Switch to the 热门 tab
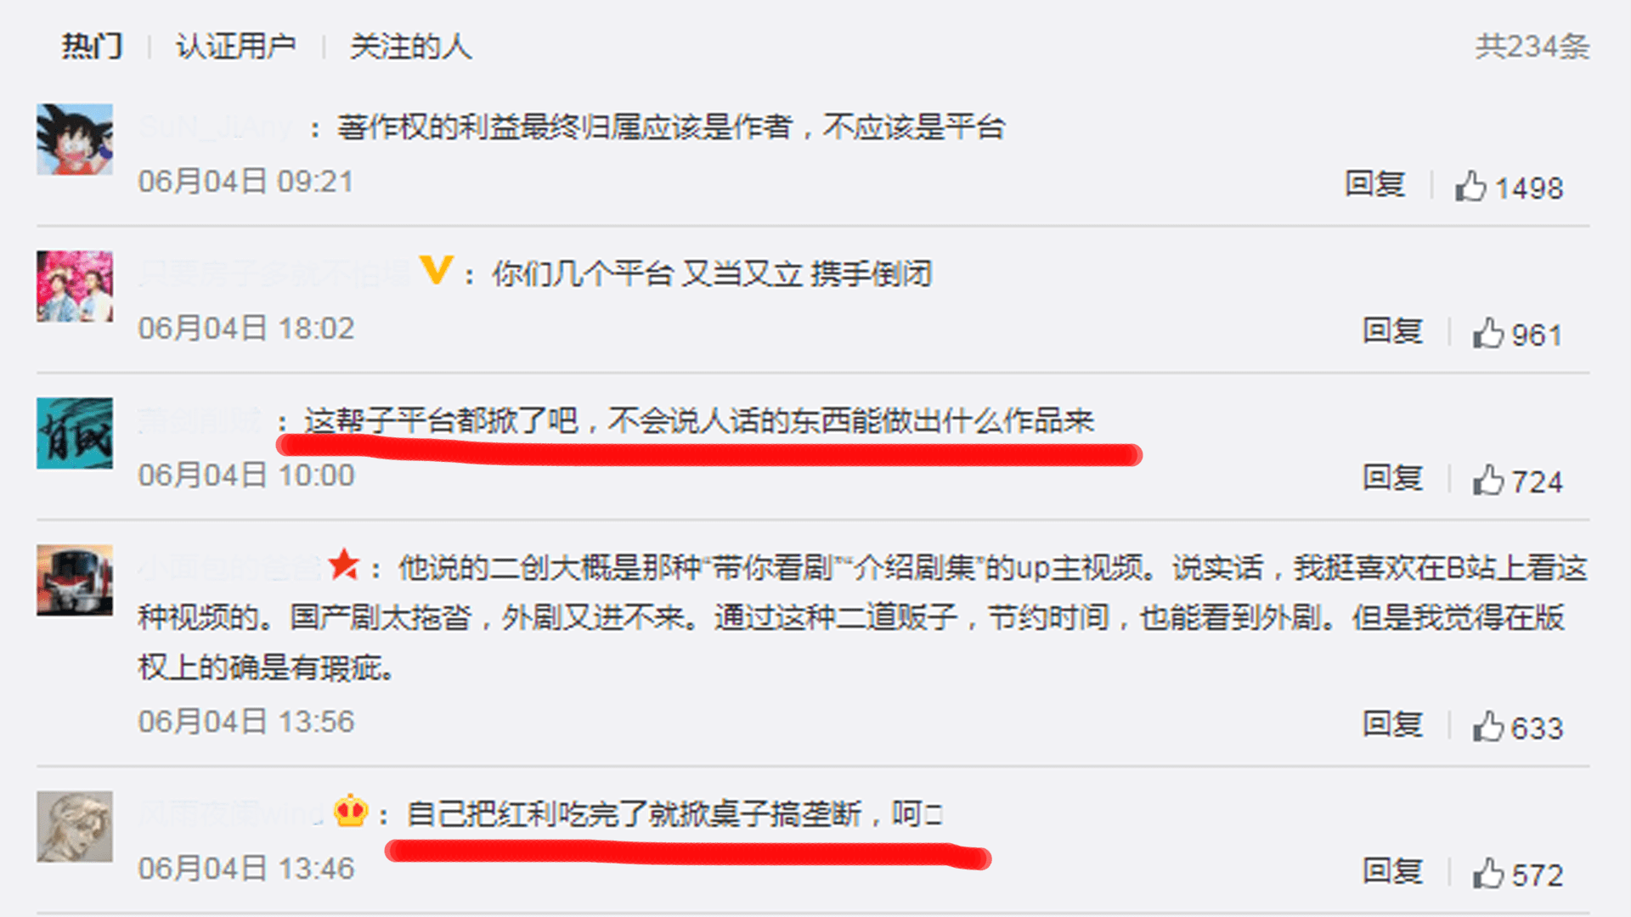The image size is (1631, 917). point(92,46)
